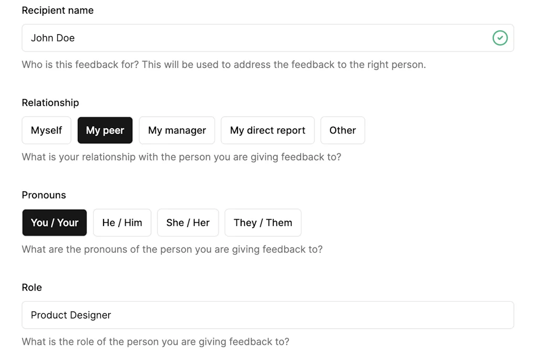This screenshot has height=350, width=538.
Task: Select the Other relationship option
Action: click(x=343, y=130)
